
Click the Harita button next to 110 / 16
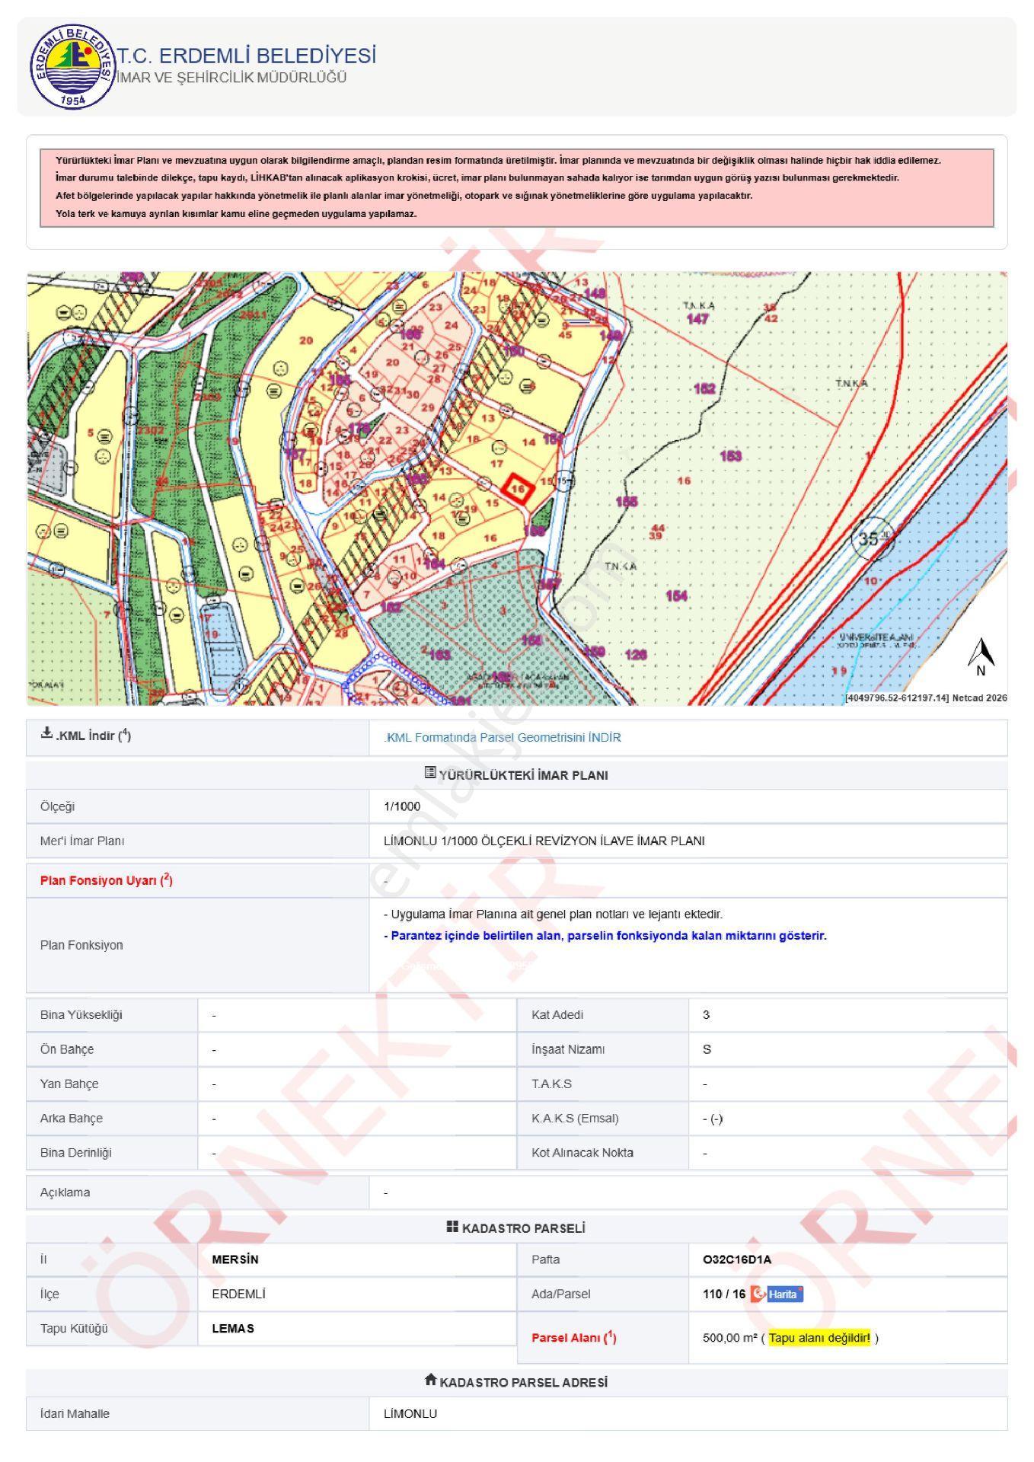click(784, 1294)
